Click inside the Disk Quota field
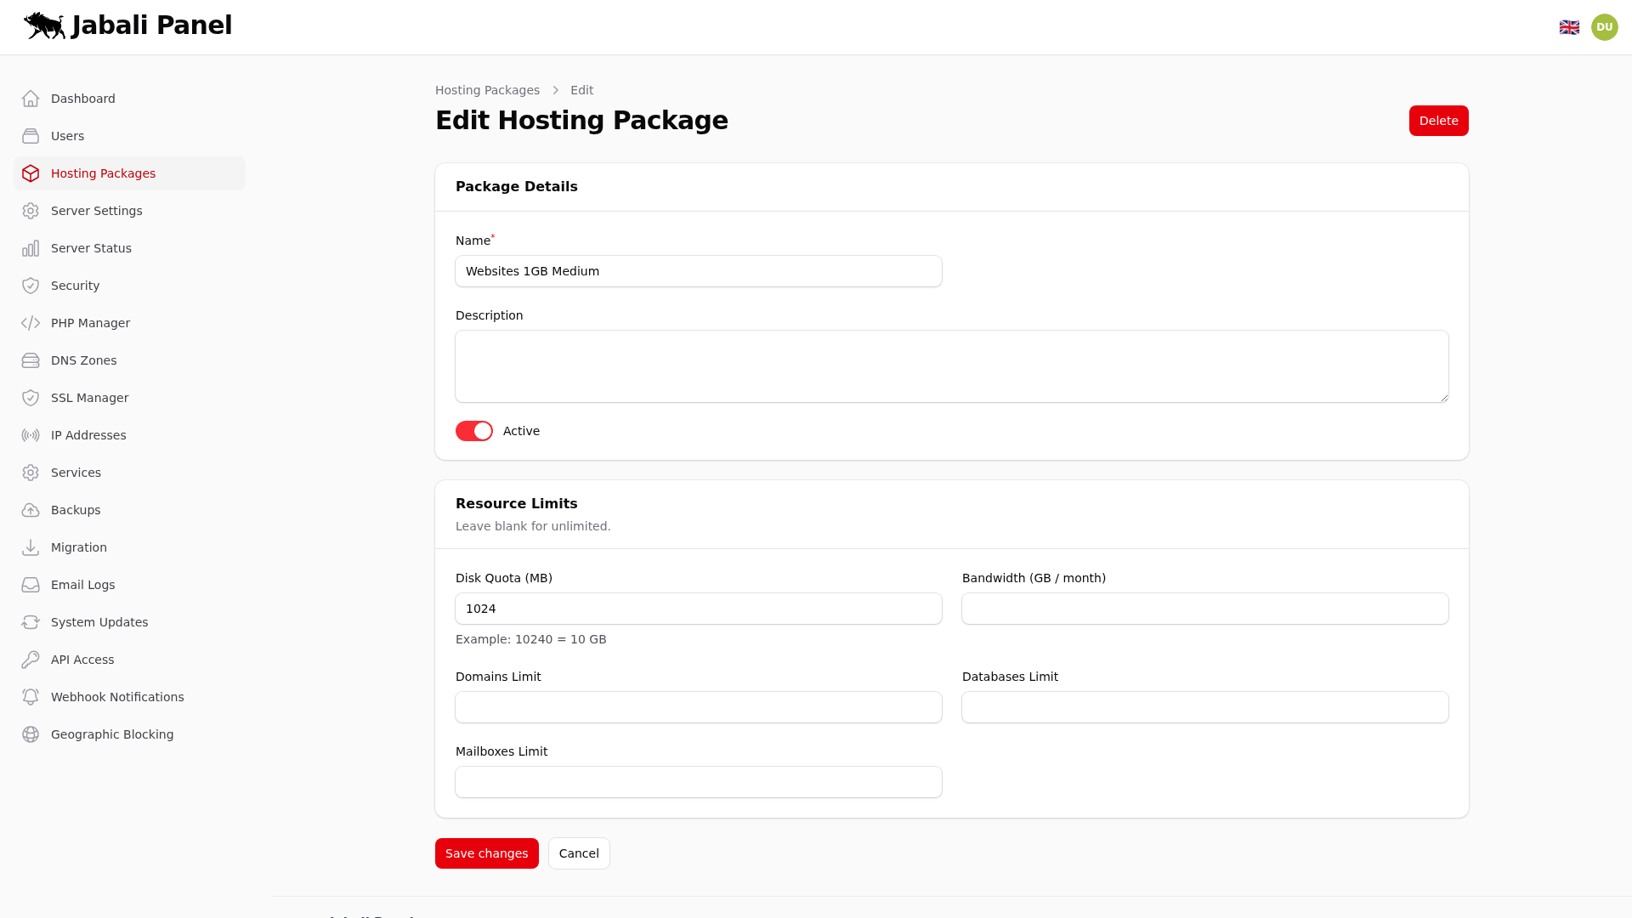The width and height of the screenshot is (1632, 918). tap(698, 609)
